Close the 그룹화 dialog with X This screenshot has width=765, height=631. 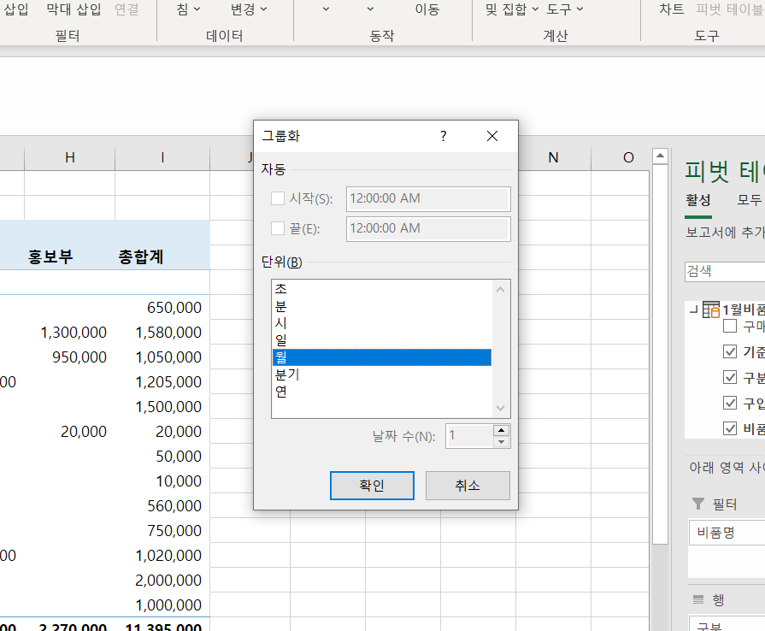[491, 136]
